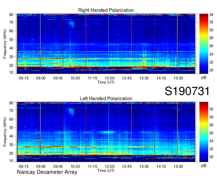Click the 80 MHz tick label on Right Handed plot
This screenshot has height=176, width=217.
point(11,15)
